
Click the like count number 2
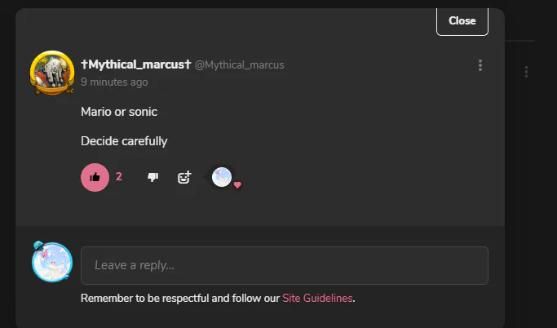pyautogui.click(x=119, y=176)
